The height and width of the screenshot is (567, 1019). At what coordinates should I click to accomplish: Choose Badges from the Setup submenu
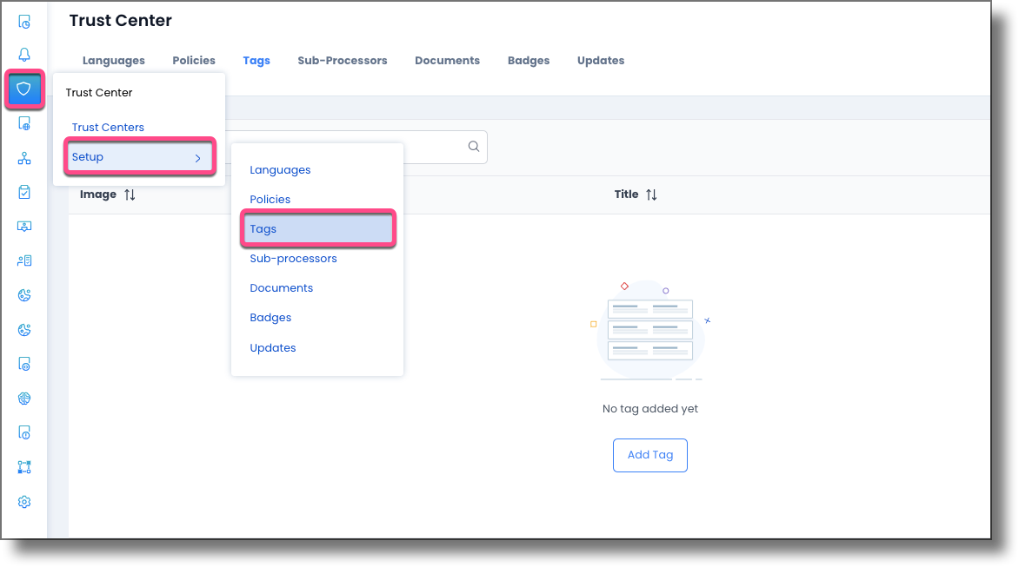click(270, 317)
